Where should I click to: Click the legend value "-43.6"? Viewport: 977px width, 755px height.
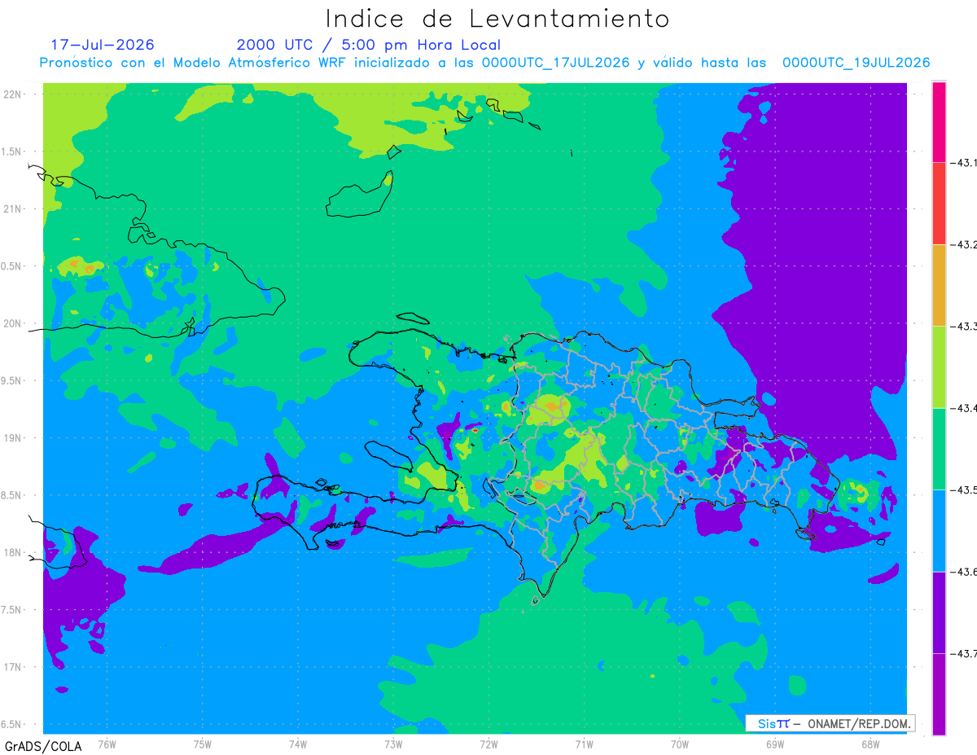coord(965,572)
